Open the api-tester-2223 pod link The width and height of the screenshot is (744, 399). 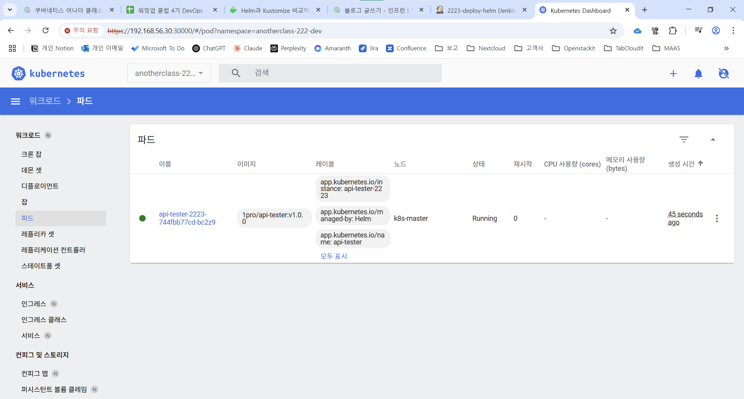pos(187,218)
